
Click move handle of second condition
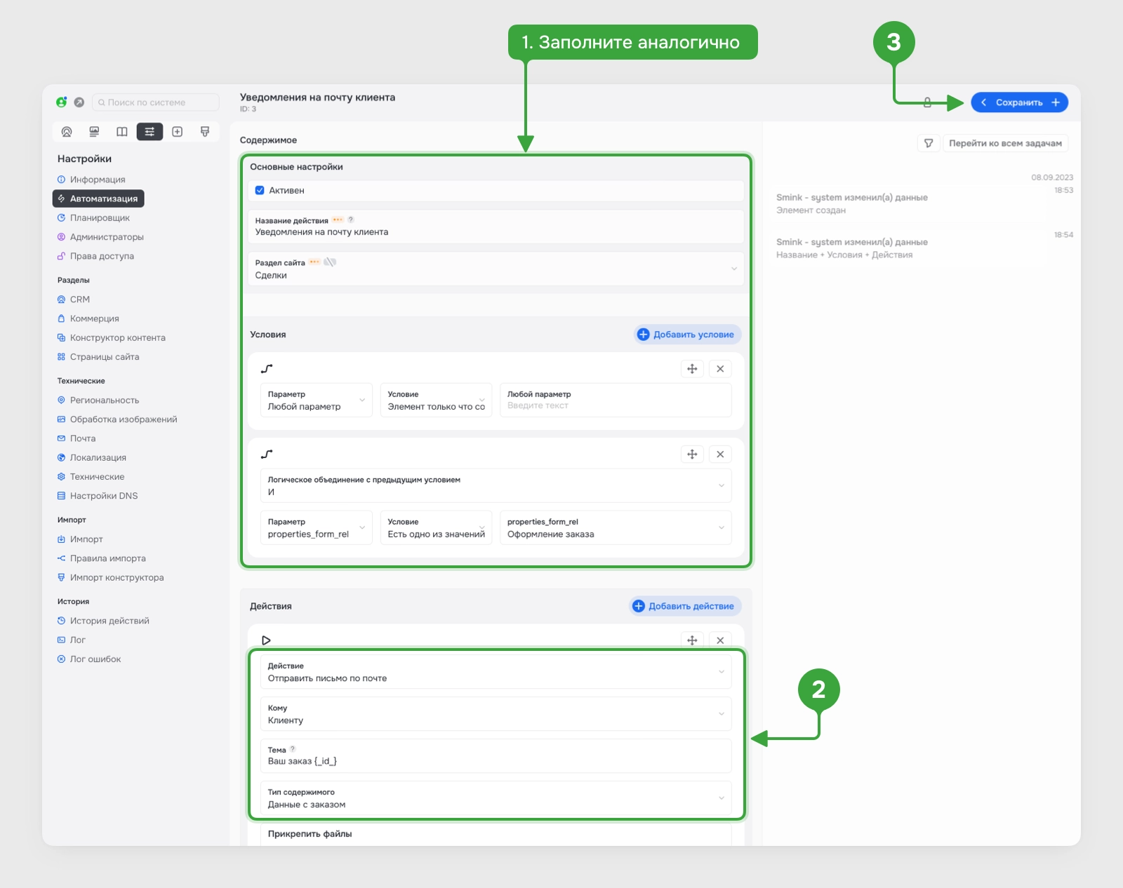click(x=692, y=455)
